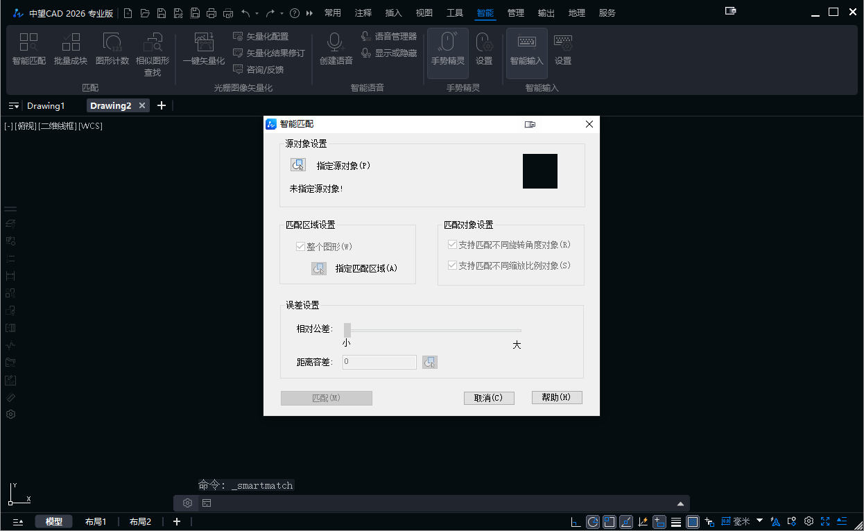Open 设置 in 智能输入 group

coord(563,49)
